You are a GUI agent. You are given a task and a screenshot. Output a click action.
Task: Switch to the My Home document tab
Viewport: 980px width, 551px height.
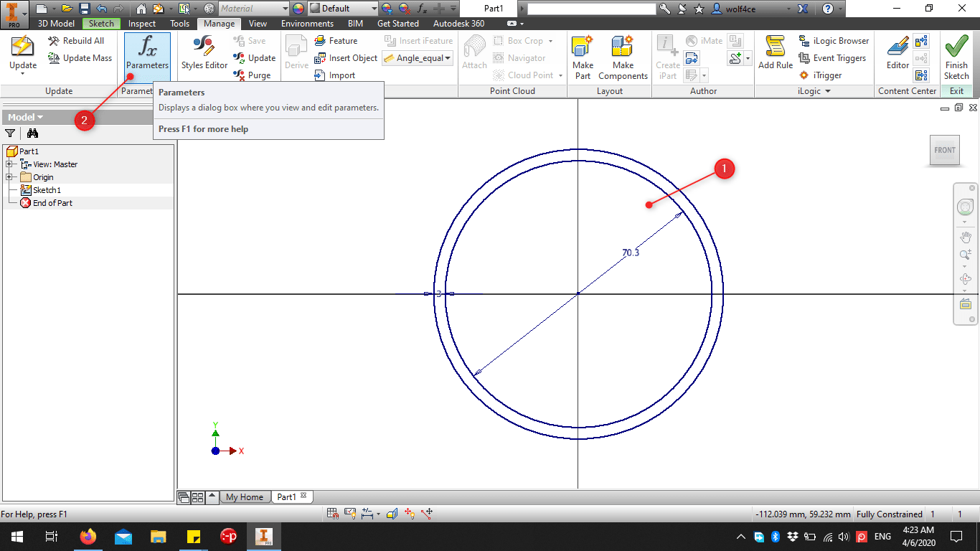[245, 497]
